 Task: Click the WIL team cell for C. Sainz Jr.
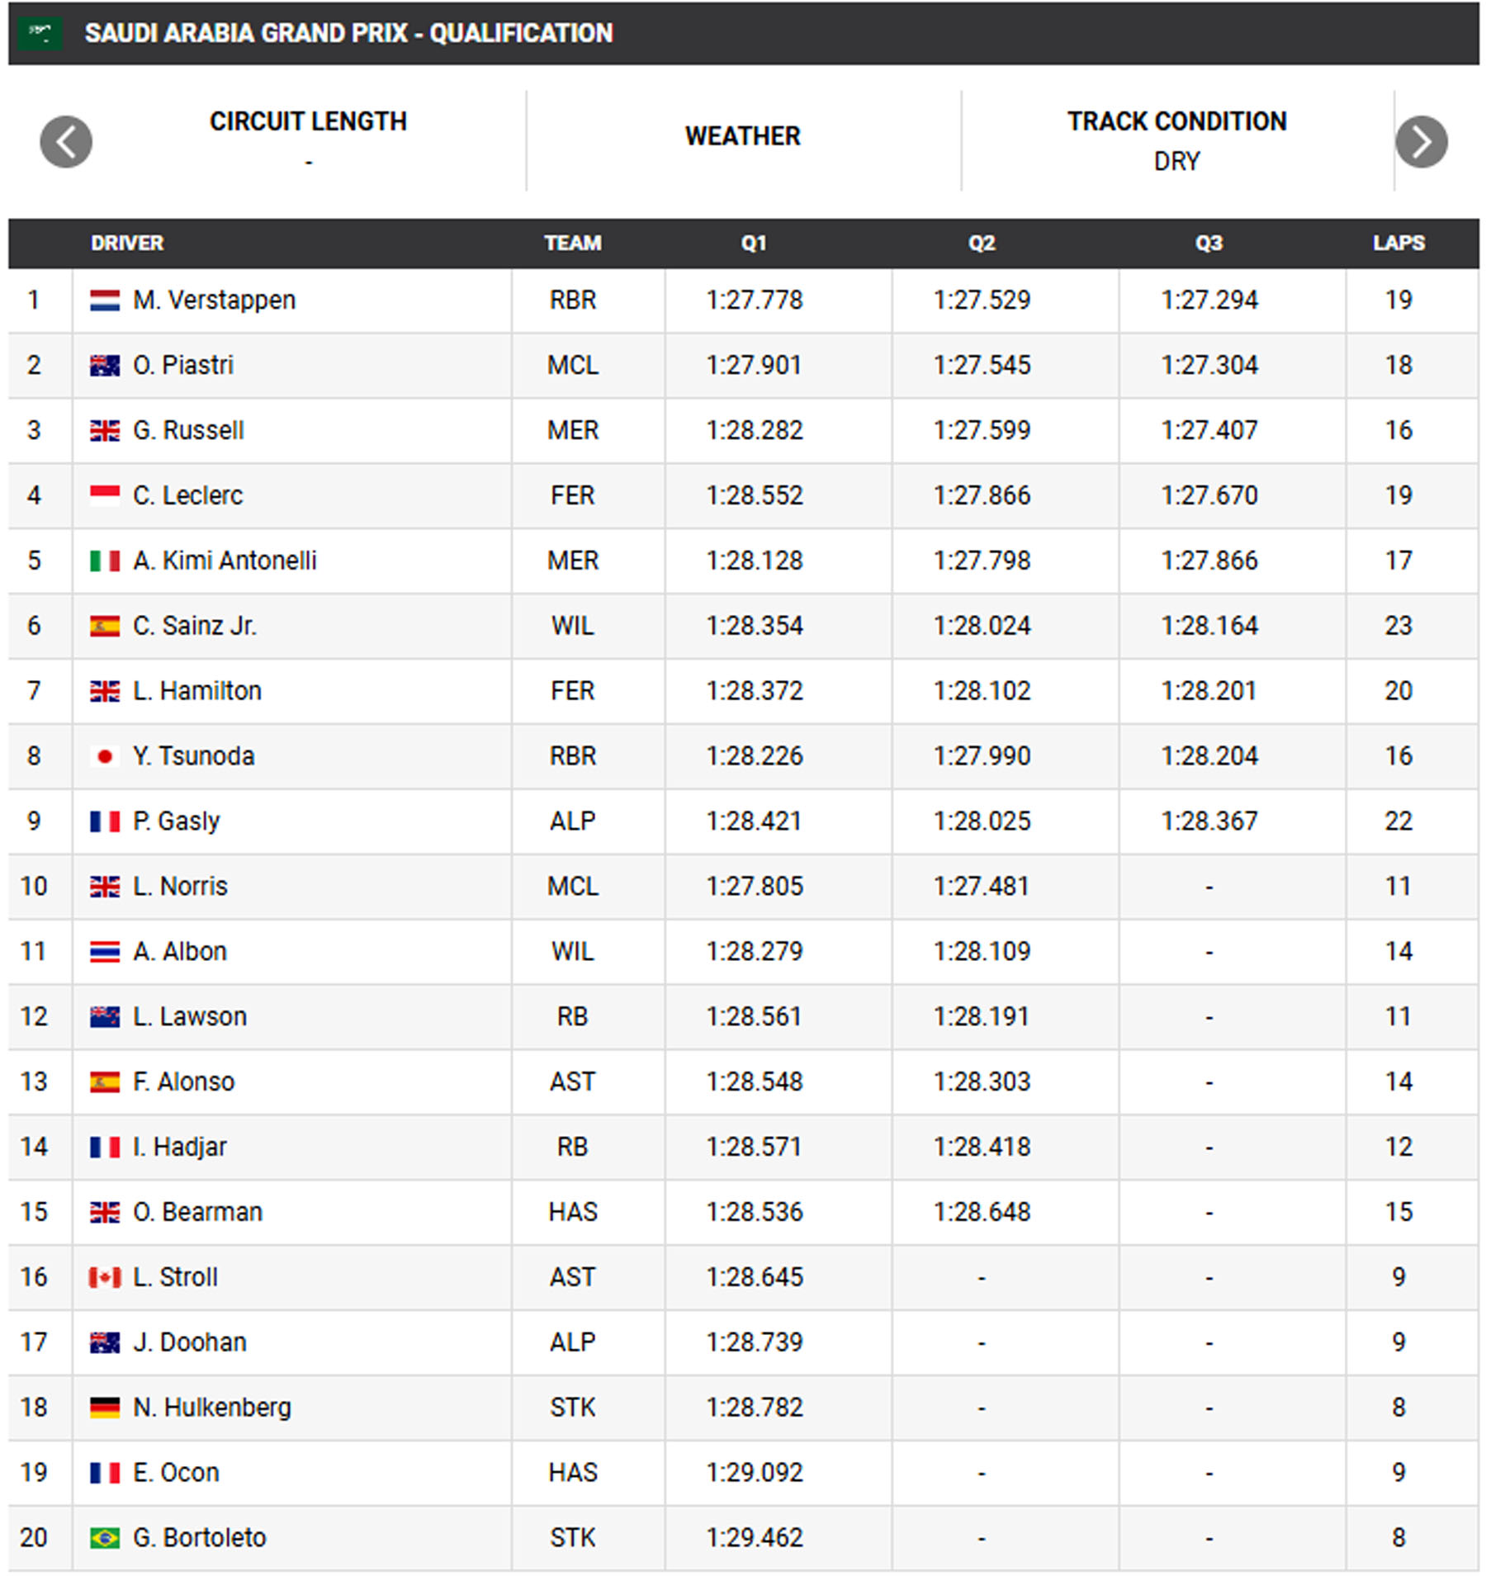(572, 626)
